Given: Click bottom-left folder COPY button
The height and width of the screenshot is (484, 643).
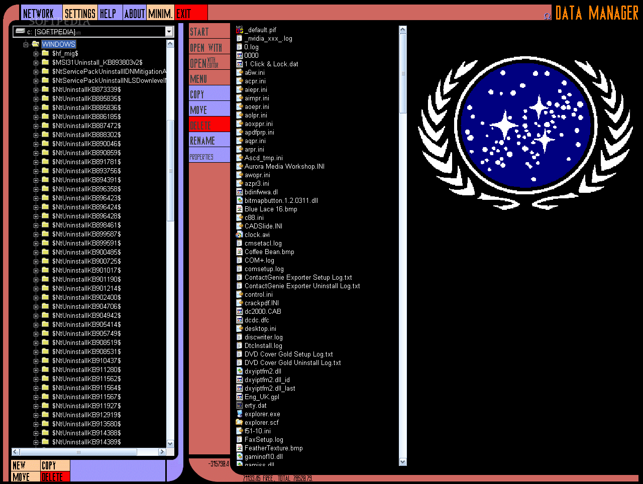Looking at the screenshot, I should [x=55, y=465].
